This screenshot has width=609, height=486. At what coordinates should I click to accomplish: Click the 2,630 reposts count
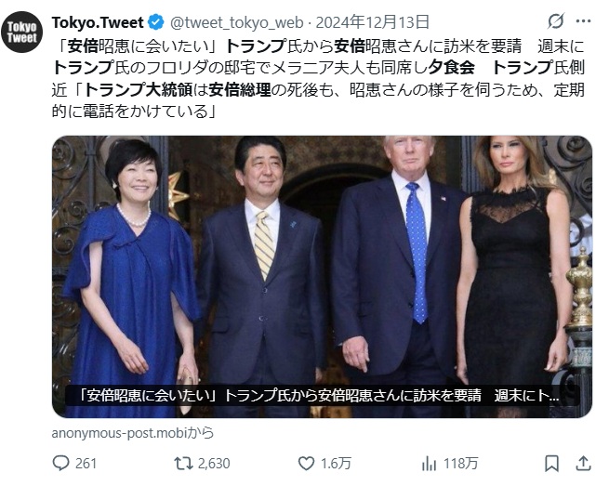[x=214, y=463]
